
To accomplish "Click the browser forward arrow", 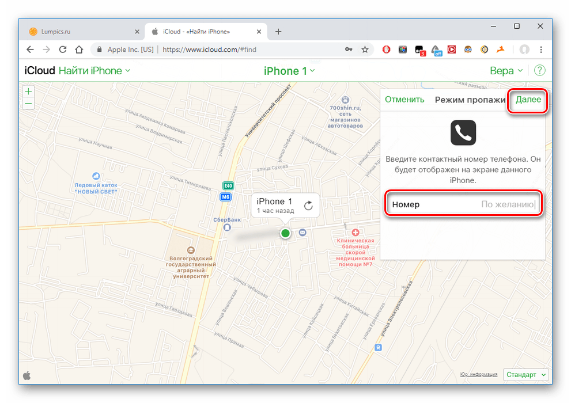I will click(x=46, y=50).
